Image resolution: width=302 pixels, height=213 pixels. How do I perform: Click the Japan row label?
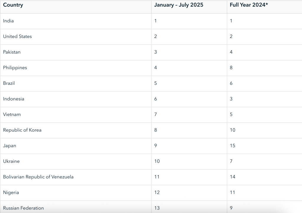(9, 146)
